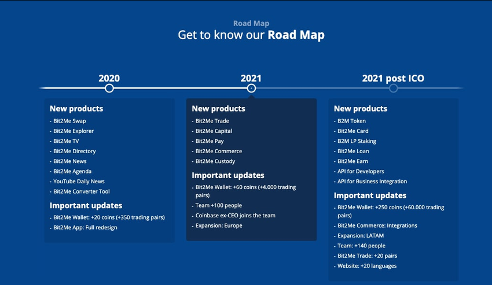Click 'Bit2Me Agenda' list item
The height and width of the screenshot is (285, 492).
[x=72, y=171]
